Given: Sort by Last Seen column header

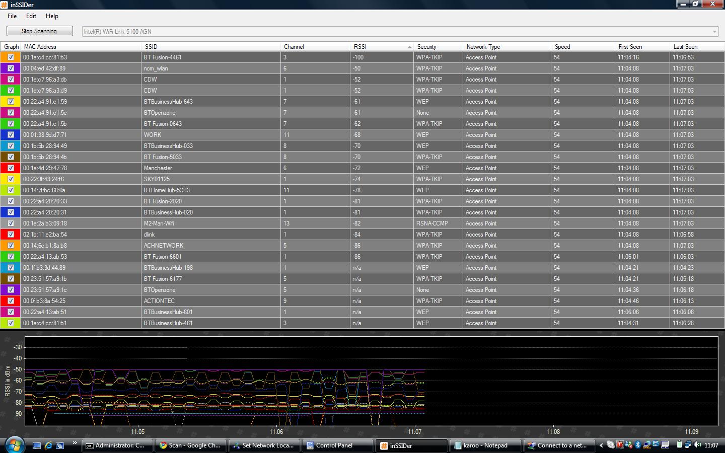Looking at the screenshot, I should pos(697,47).
